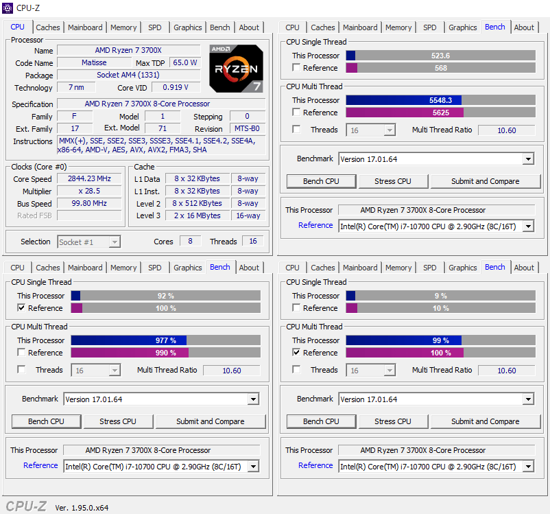
Task: Uncheck the Reference checkbox beside the 100 % single-thread bar in bottom-left panel
Action: [21, 307]
